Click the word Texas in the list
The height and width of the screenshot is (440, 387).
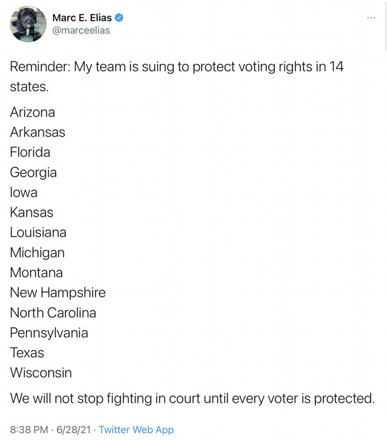coord(27,353)
